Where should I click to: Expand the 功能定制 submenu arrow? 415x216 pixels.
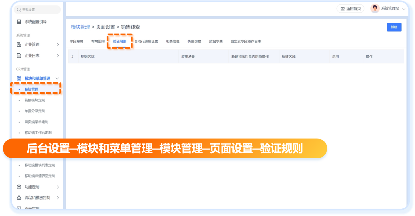(x=58, y=187)
